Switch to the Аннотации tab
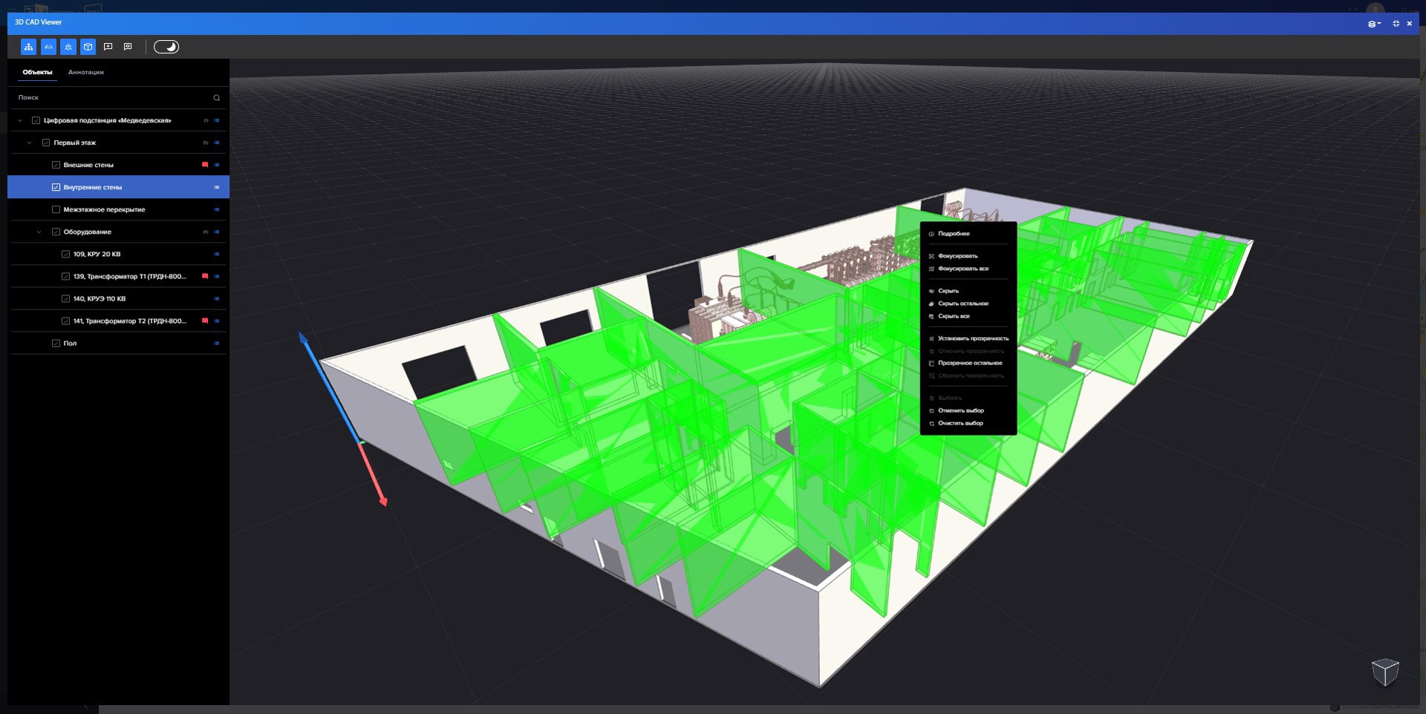The width and height of the screenshot is (1426, 714). (85, 73)
